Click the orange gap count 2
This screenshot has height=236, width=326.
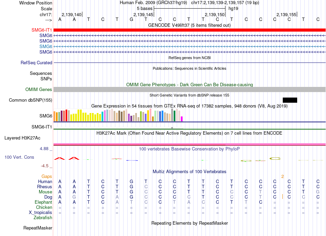pyautogui.click(x=282, y=177)
